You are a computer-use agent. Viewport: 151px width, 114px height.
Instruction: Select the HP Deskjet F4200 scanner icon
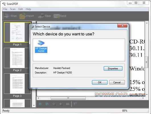(41, 46)
